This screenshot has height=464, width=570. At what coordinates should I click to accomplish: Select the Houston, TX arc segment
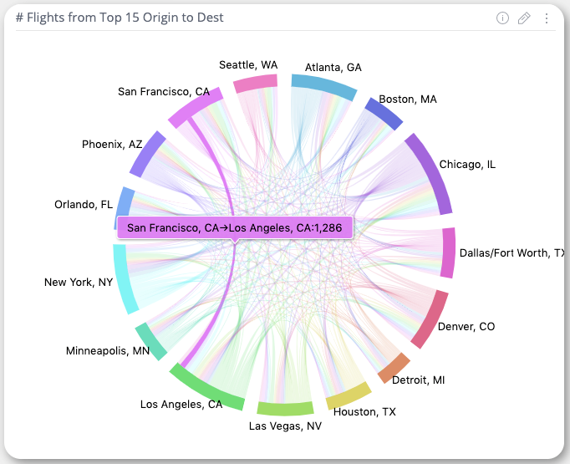coord(349,396)
